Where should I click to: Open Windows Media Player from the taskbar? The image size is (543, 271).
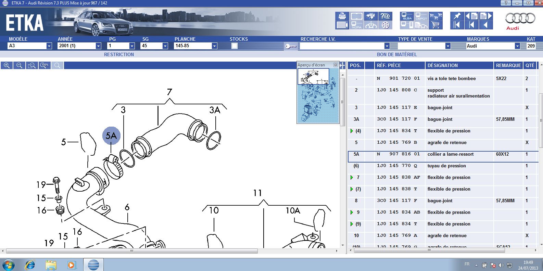[72, 265]
